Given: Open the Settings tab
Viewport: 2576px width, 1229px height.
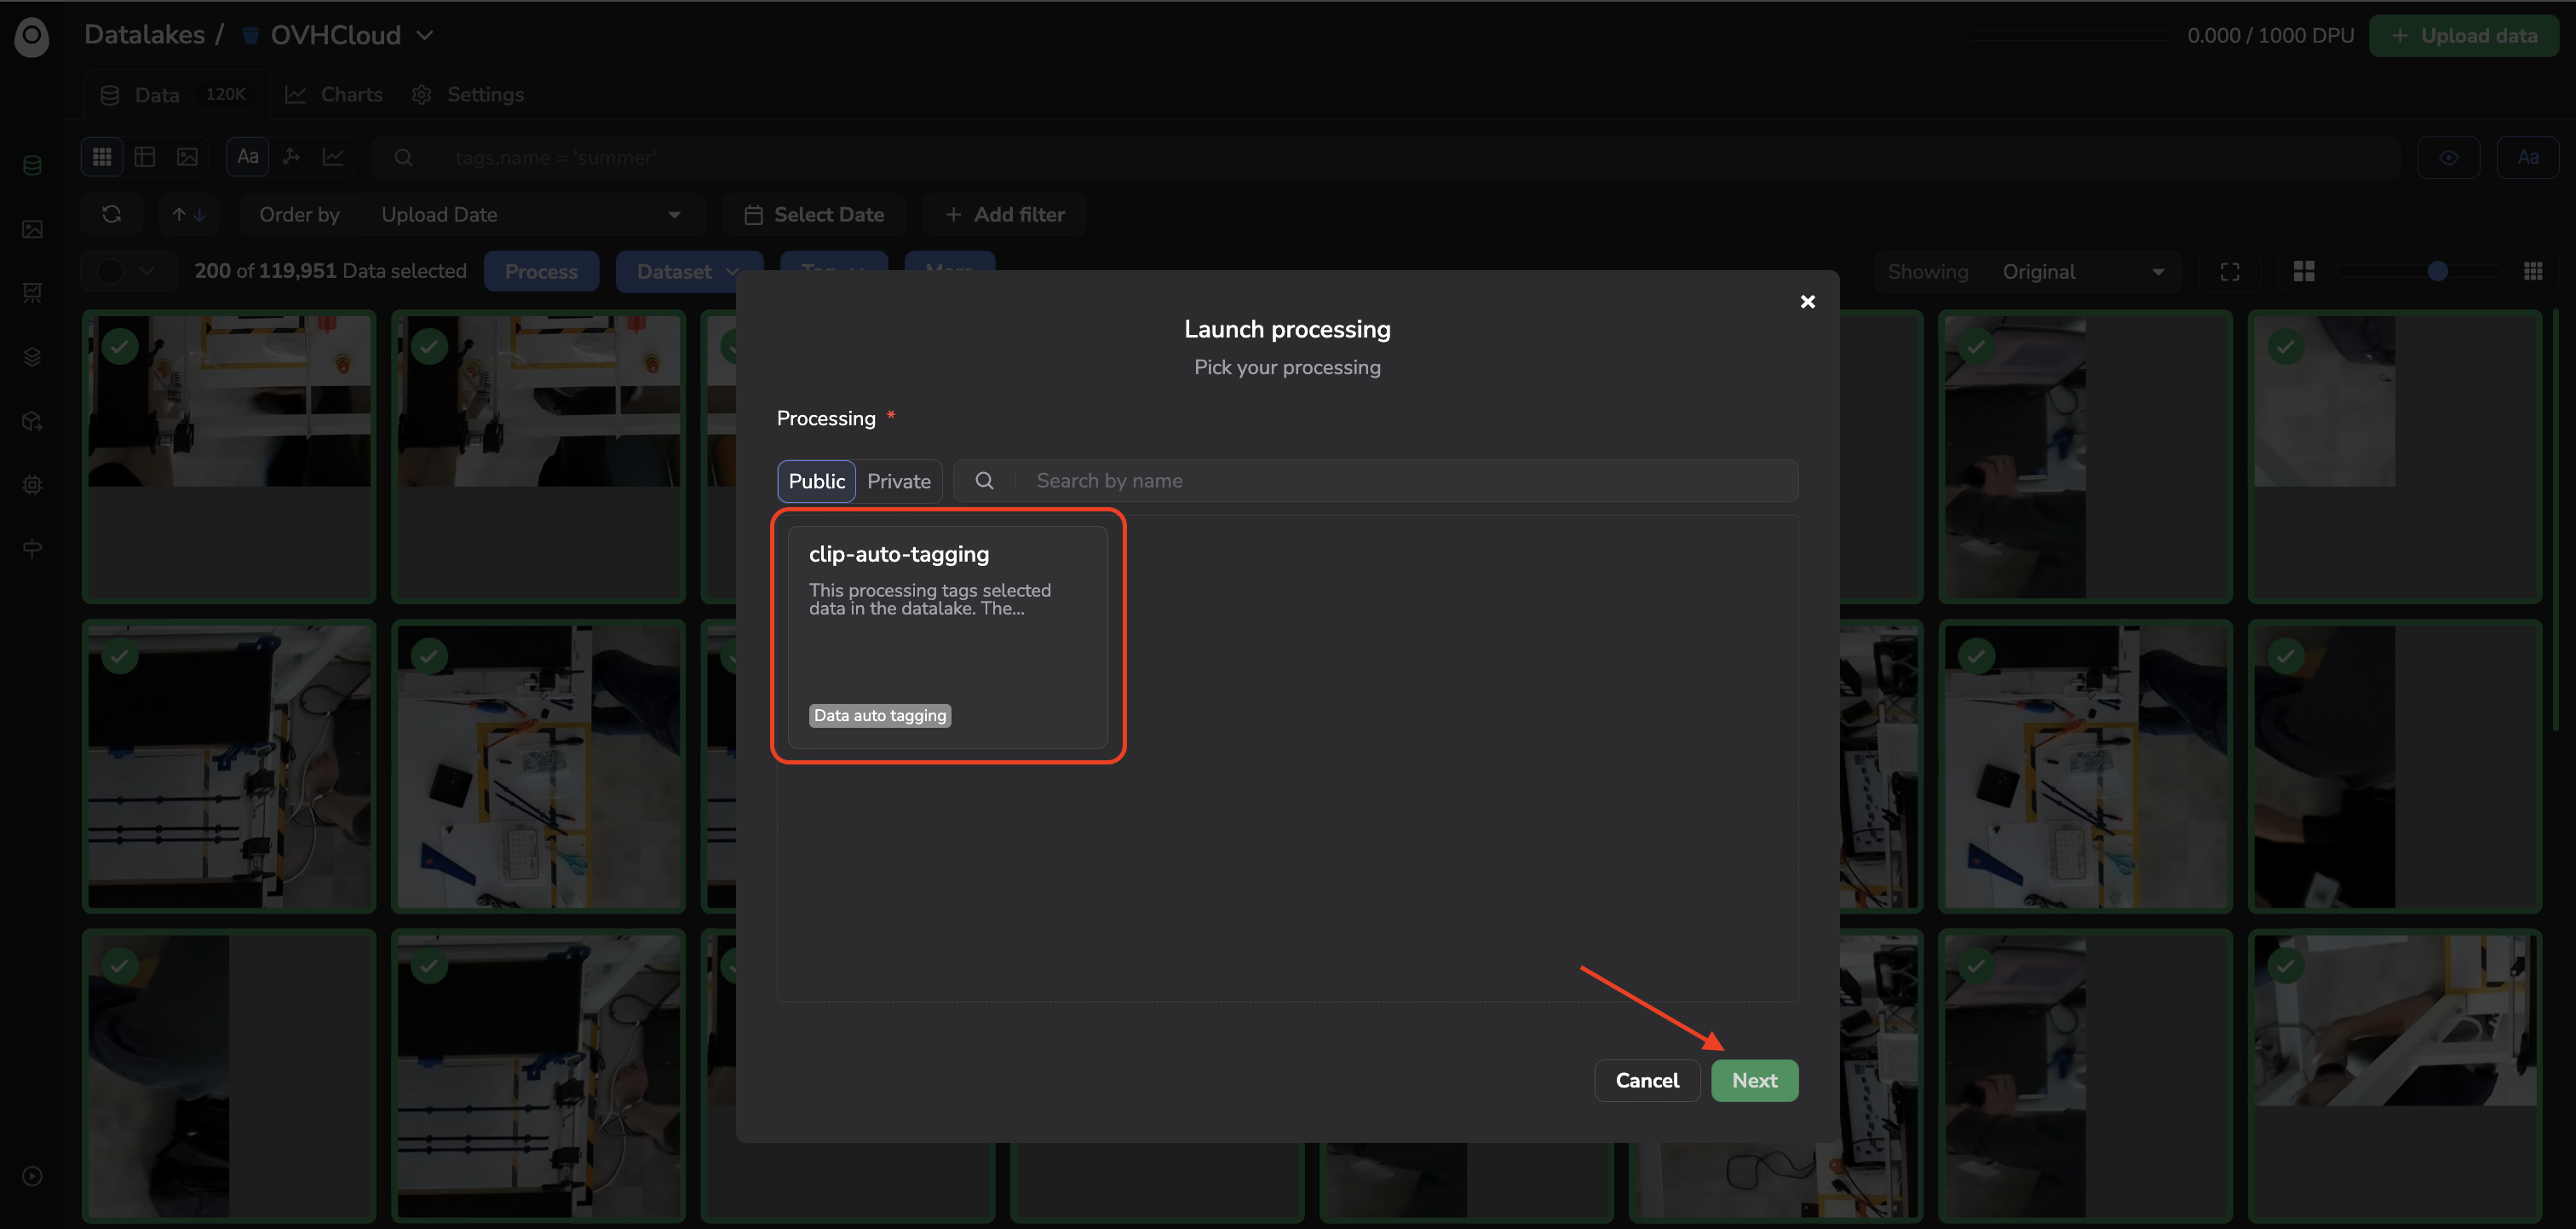Looking at the screenshot, I should (469, 94).
